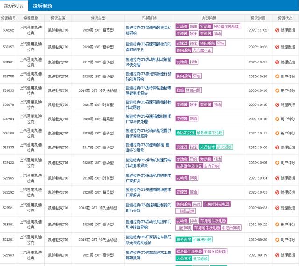Click the 典型问题 column header
The image size is (299, 266).
click(x=209, y=18)
